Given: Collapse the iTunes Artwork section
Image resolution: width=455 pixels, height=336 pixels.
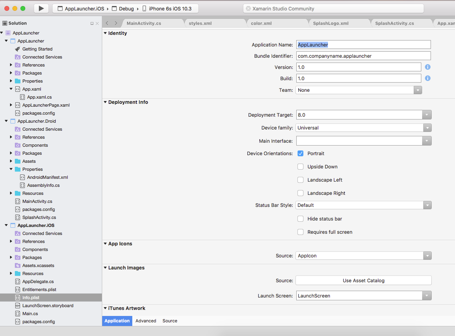Looking at the screenshot, I should (105, 308).
